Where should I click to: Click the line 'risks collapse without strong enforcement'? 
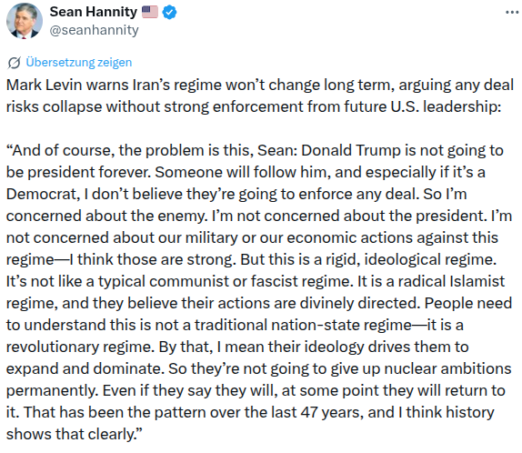254,107
